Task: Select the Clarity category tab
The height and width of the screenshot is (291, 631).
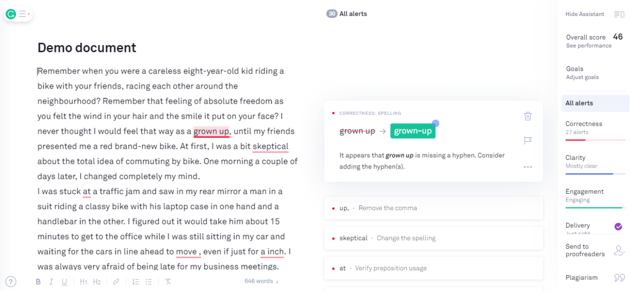Action: pos(596,164)
